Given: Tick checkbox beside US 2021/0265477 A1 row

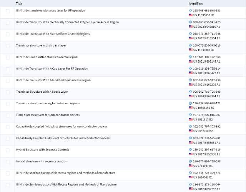Looking at the screenshot, I should click(x=8, y=69).
